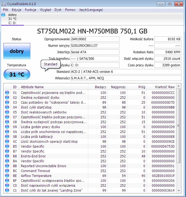Click the Najgorszy column header
The image size is (186, 197).
coord(118,87)
